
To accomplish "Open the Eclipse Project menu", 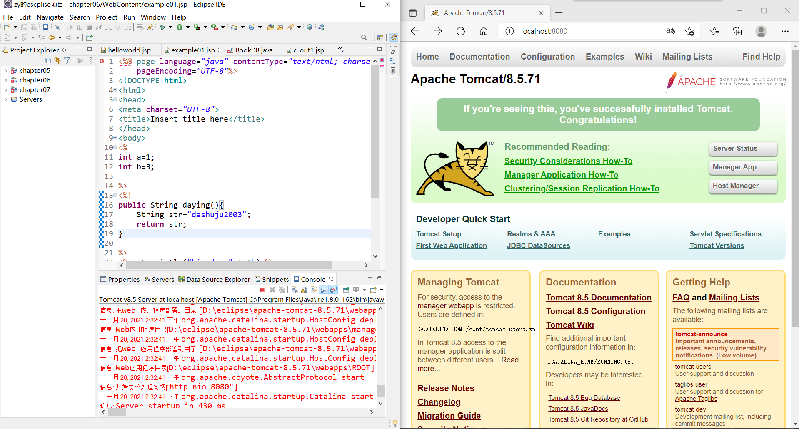I will pos(107,17).
